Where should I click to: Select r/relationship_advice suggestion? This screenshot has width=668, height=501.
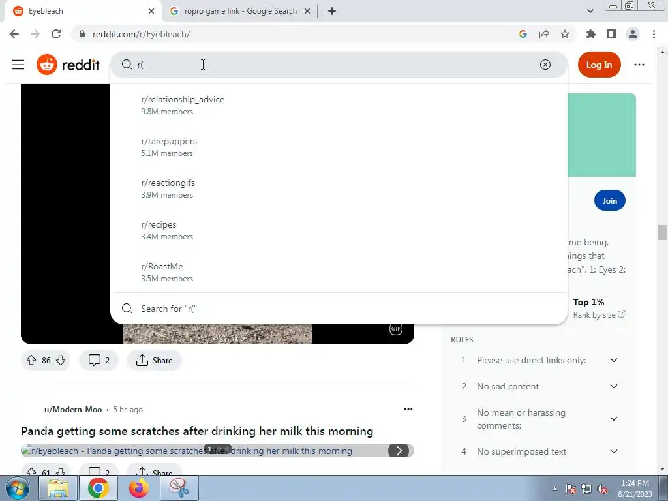click(x=339, y=105)
